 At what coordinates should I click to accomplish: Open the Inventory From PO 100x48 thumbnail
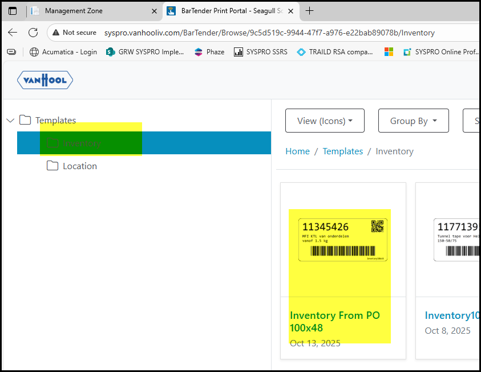pos(342,240)
